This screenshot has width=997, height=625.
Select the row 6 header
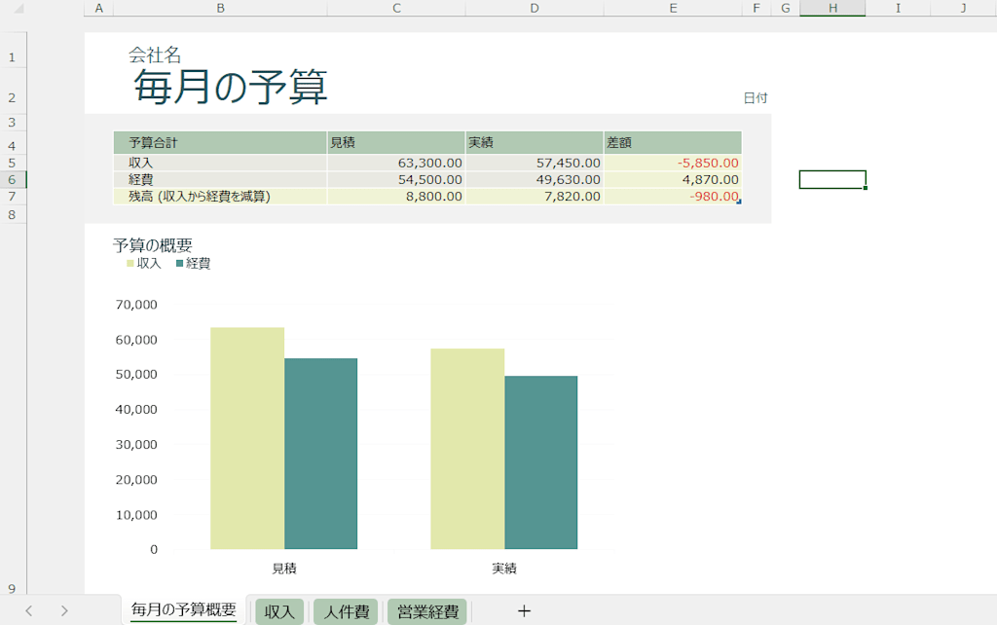(x=13, y=179)
